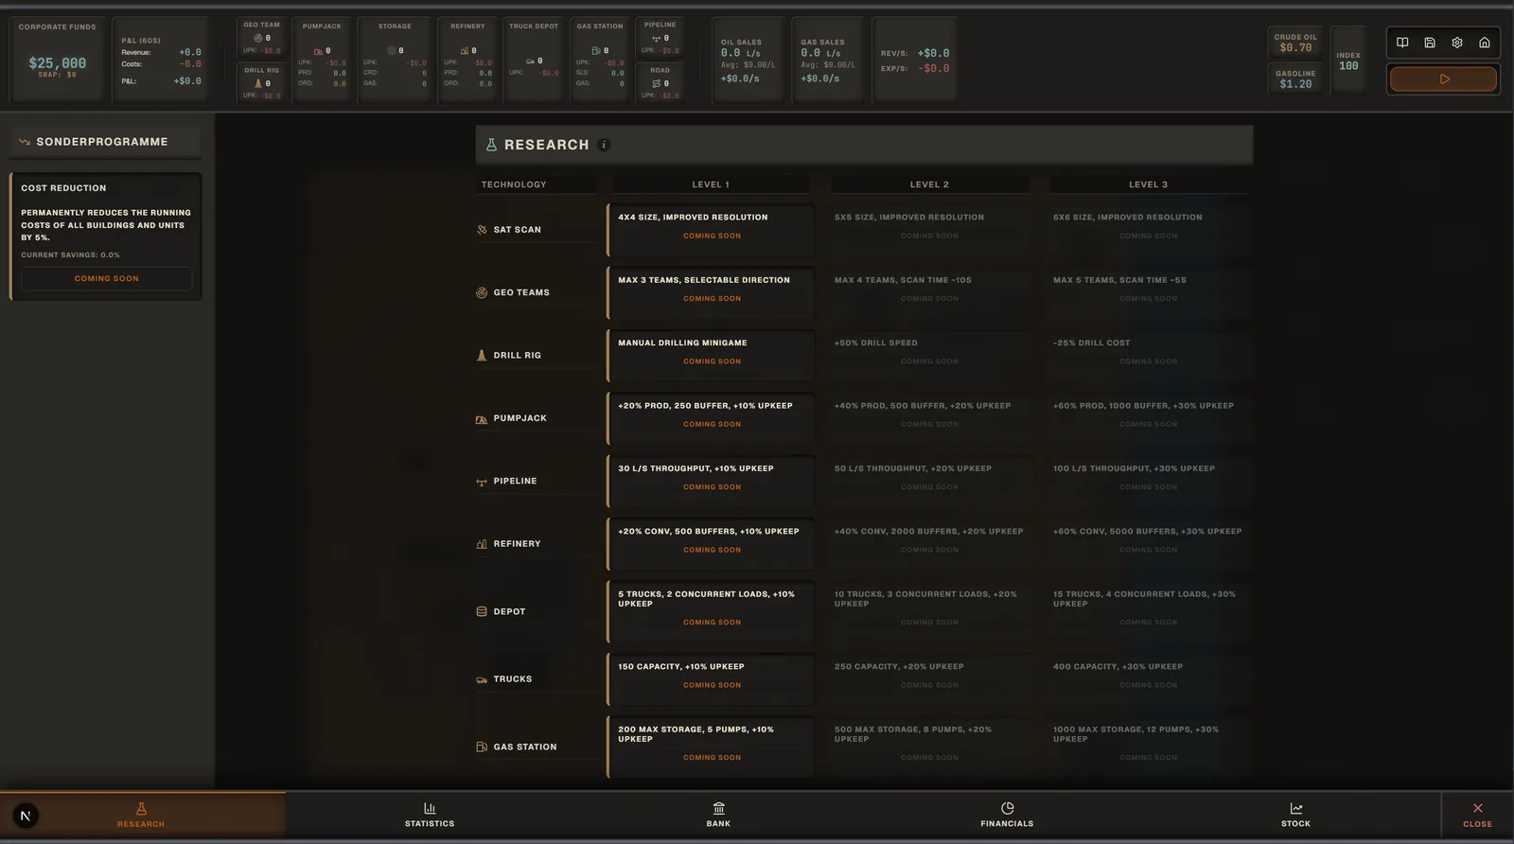This screenshot has height=844, width=1514.
Task: Click the Gas Station technology row icon
Action: click(482, 747)
